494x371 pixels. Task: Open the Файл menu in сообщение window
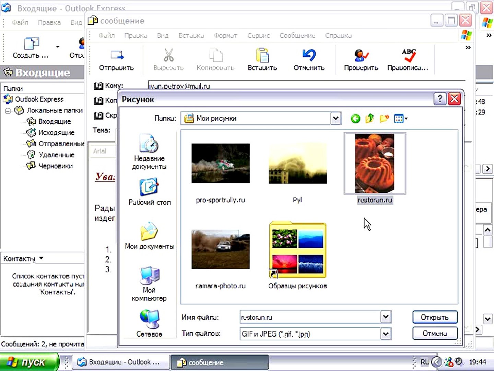point(107,35)
